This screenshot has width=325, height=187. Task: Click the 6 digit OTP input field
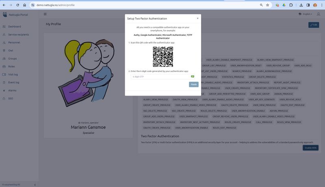click(x=158, y=76)
